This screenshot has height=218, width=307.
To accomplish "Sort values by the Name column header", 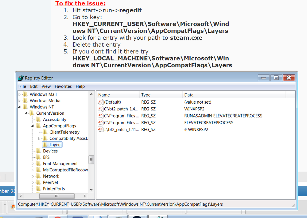I will pos(118,95).
